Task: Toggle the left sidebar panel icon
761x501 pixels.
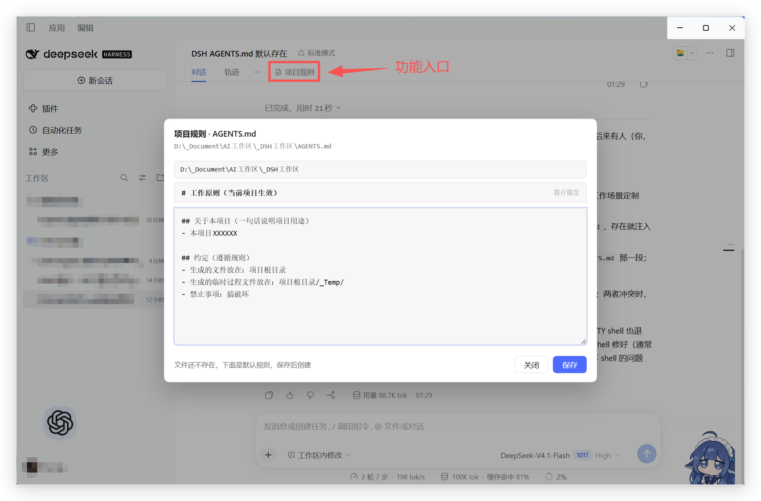Action: point(31,27)
